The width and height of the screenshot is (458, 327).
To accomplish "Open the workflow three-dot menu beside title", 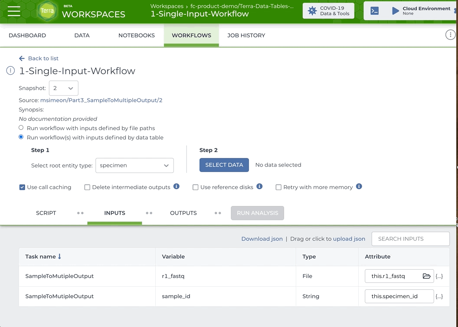I will point(10,71).
